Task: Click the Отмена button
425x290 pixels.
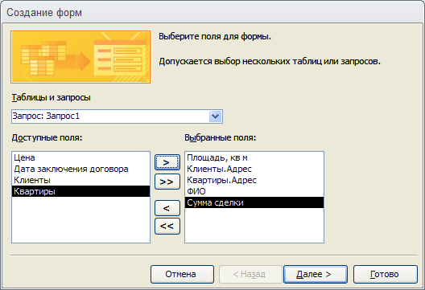Action: click(182, 274)
